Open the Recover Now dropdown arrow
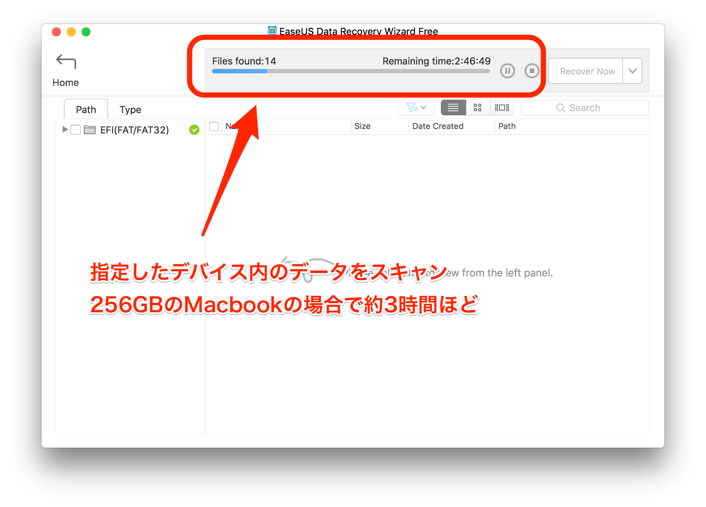706x507 pixels. point(632,71)
